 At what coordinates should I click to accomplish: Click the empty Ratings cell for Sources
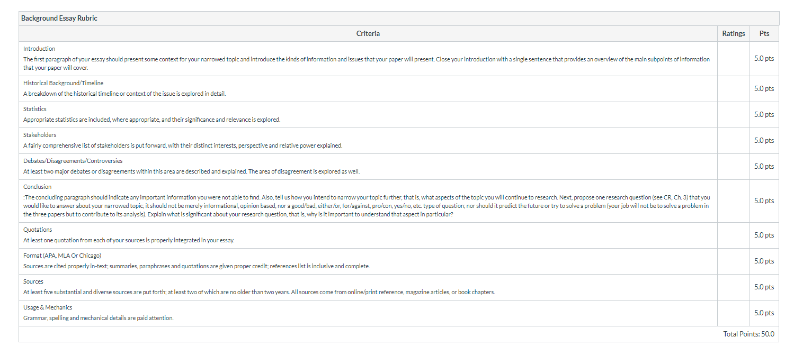click(734, 287)
